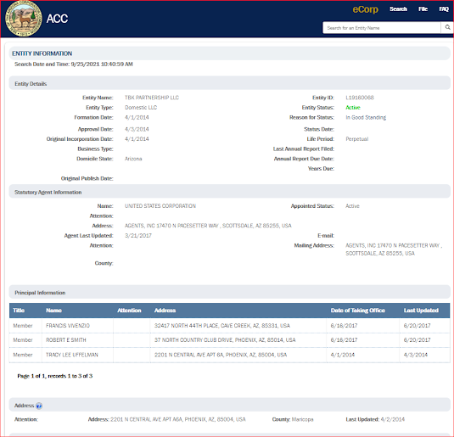Click Domestic LLC entity type value

coord(141,108)
